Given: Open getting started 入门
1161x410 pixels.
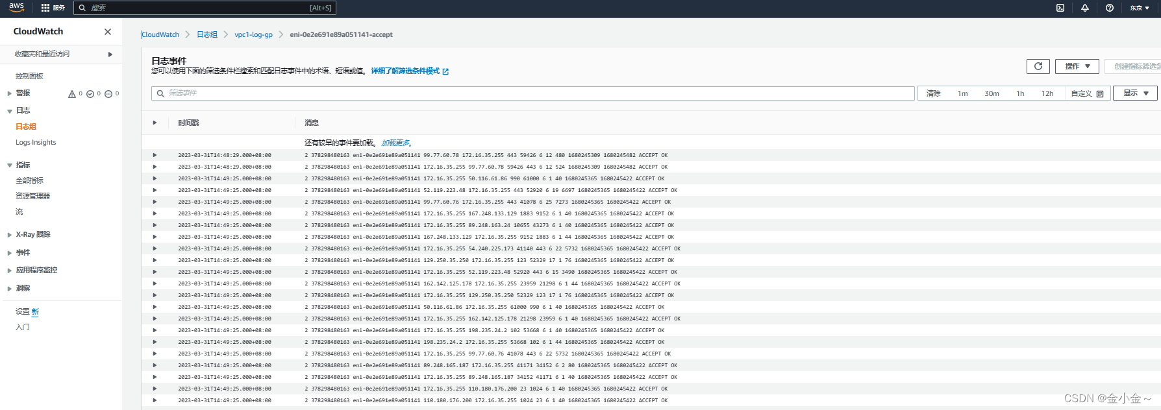Looking at the screenshot, I should click(23, 328).
